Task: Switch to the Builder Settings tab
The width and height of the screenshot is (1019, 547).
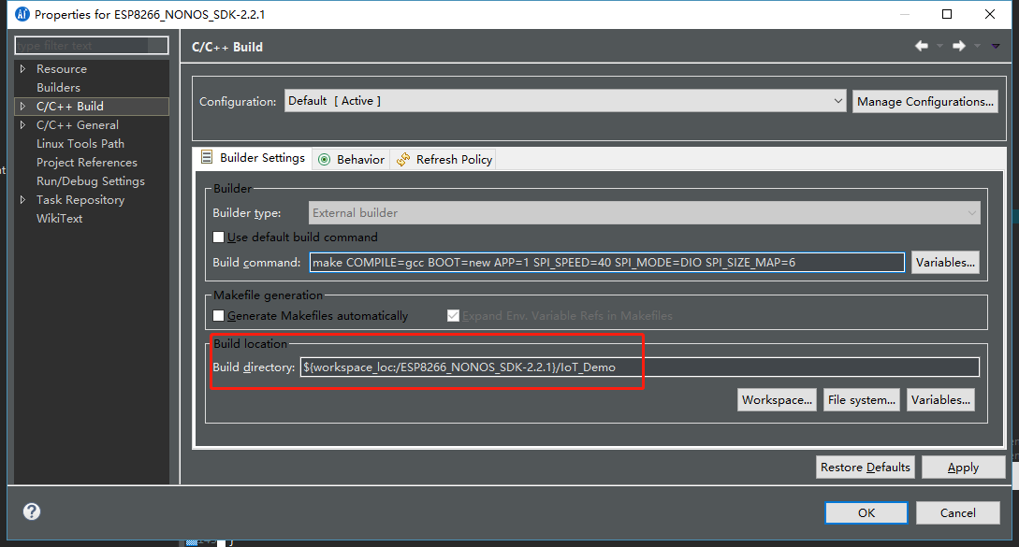Action: coord(253,158)
